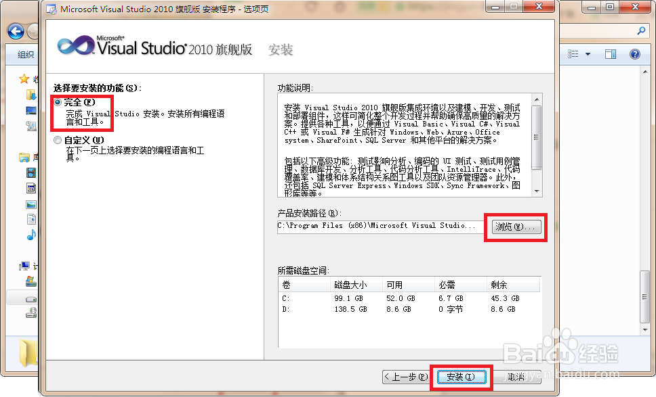Viewport: 656px width, 397px height.
Task: Click the 99.1 GB disk size cell
Action: click(x=348, y=298)
